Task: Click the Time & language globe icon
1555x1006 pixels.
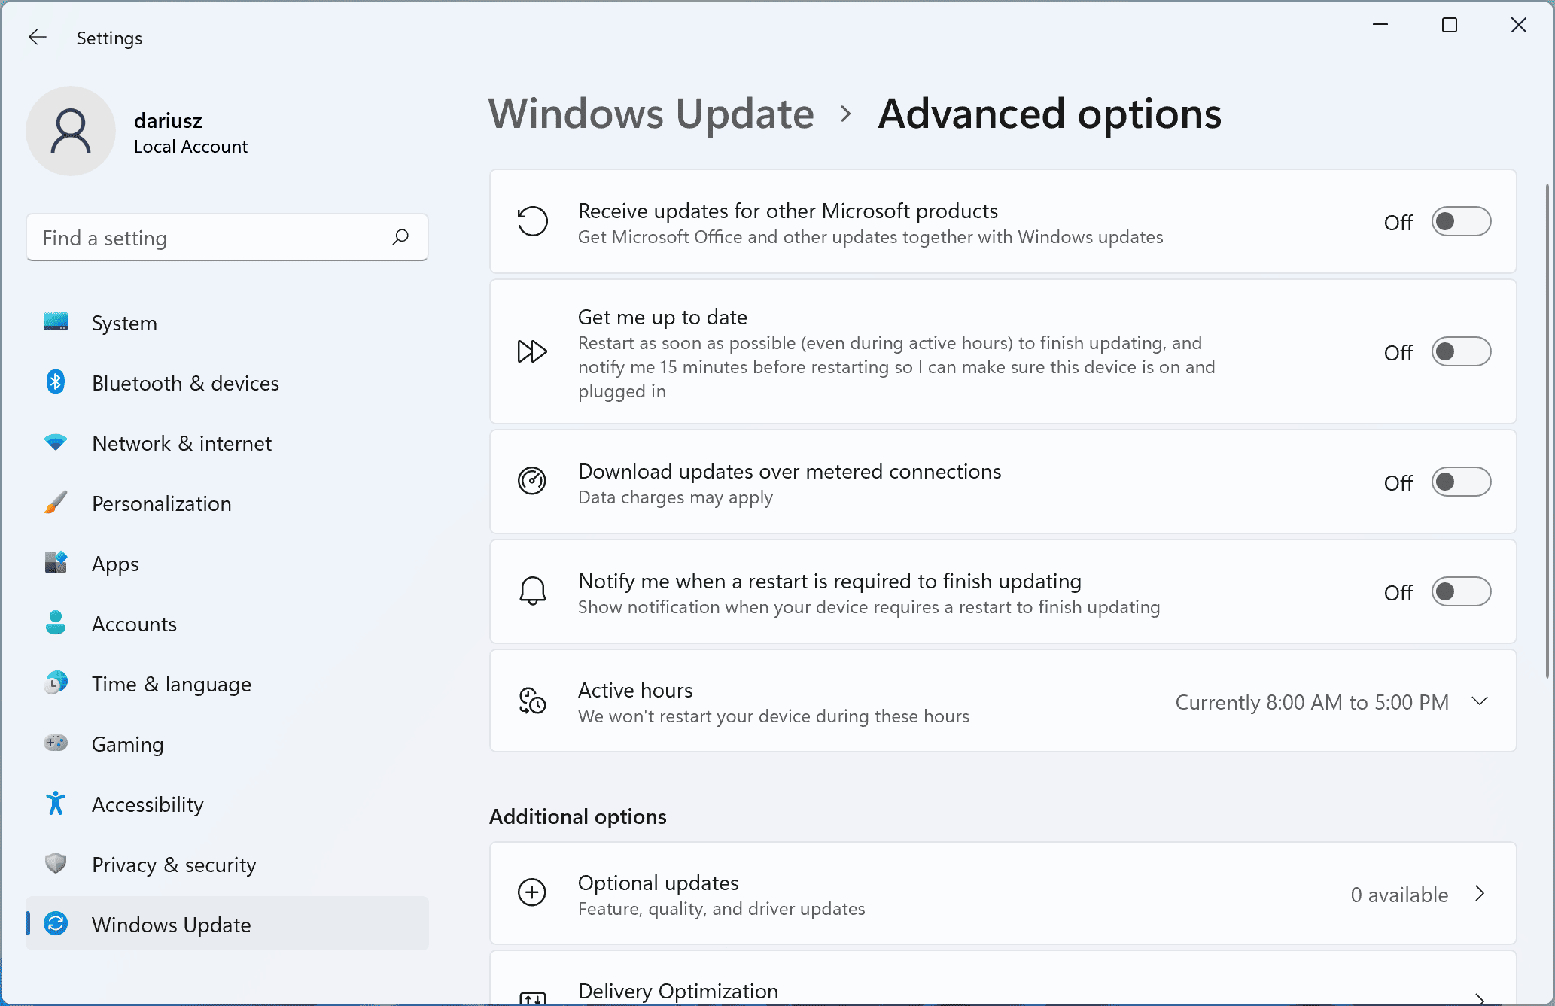Action: point(56,683)
